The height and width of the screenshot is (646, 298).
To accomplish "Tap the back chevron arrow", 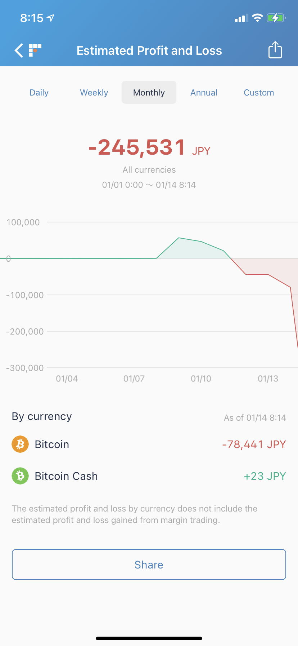I will [19, 50].
